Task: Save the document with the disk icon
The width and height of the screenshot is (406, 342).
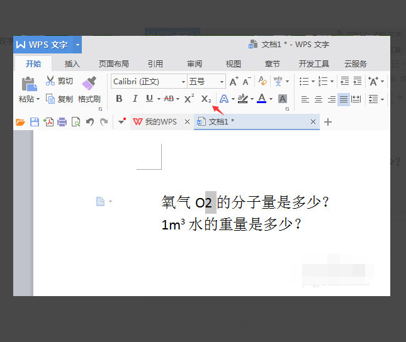Action: click(x=35, y=122)
